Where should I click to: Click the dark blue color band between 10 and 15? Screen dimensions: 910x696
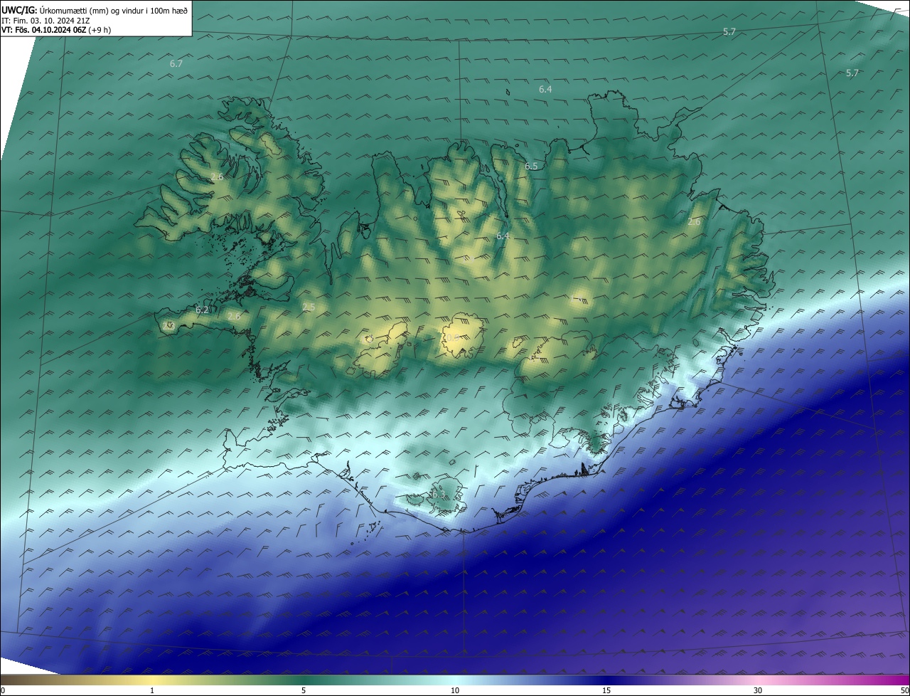(x=530, y=680)
